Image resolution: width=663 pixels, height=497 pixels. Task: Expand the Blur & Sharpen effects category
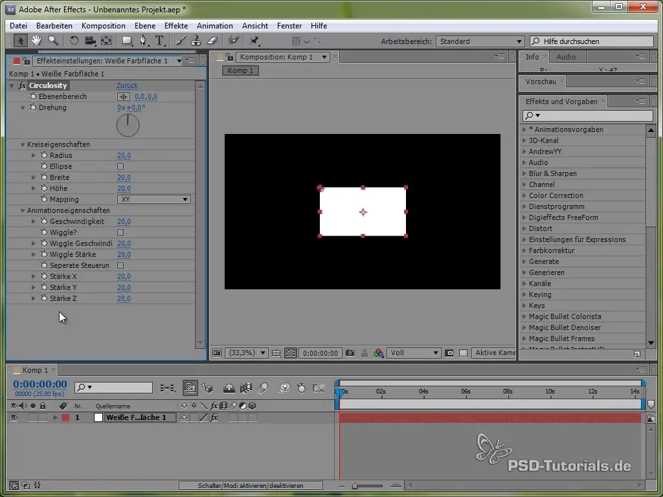524,173
